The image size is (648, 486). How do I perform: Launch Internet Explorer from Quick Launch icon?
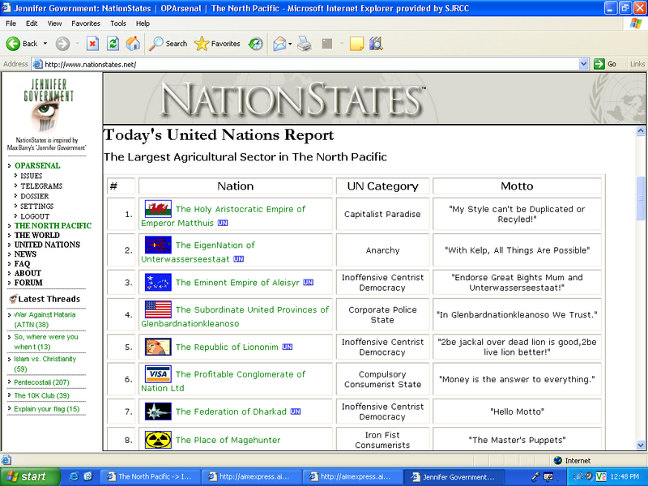click(74, 476)
